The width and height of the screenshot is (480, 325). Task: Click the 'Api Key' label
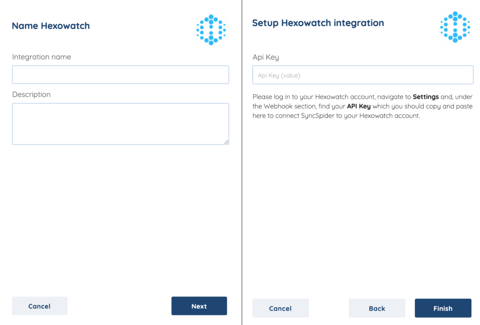click(x=265, y=57)
